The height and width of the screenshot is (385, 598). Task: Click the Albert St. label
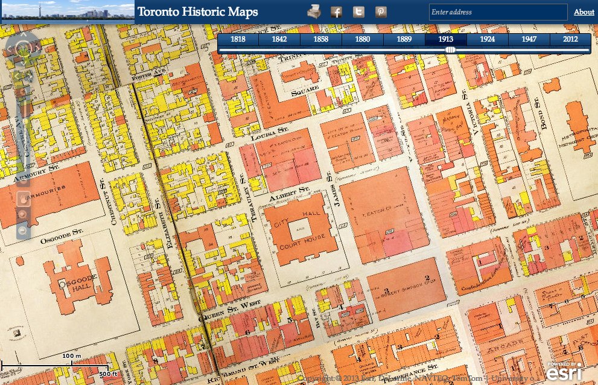click(x=289, y=194)
